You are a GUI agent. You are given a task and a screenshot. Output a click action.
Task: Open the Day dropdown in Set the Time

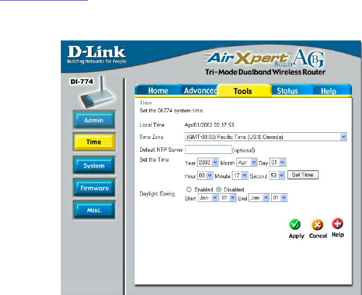[x=278, y=163]
